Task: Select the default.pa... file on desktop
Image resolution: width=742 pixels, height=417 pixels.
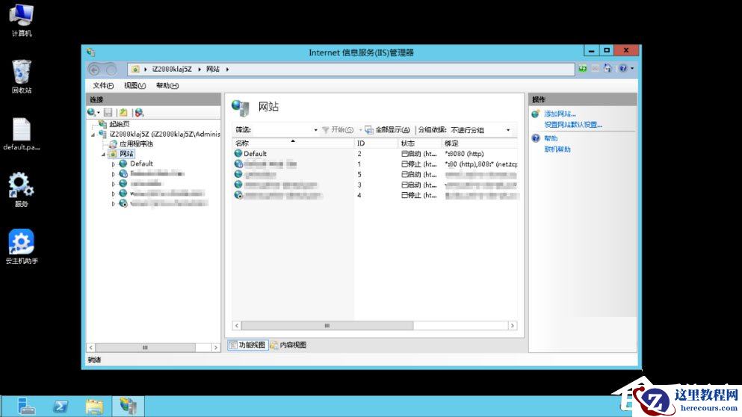Action: pos(21,134)
